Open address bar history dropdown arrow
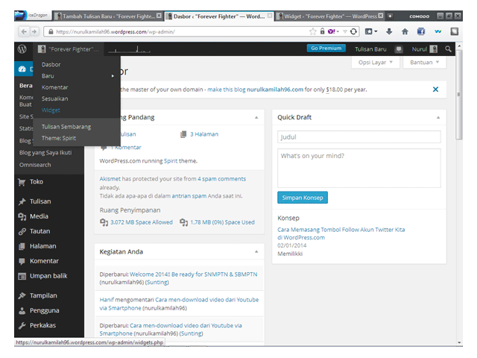The image size is (477, 358). 344,31
